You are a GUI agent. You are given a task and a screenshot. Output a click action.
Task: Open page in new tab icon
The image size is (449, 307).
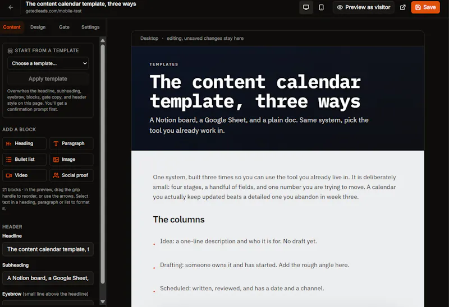tap(402, 7)
